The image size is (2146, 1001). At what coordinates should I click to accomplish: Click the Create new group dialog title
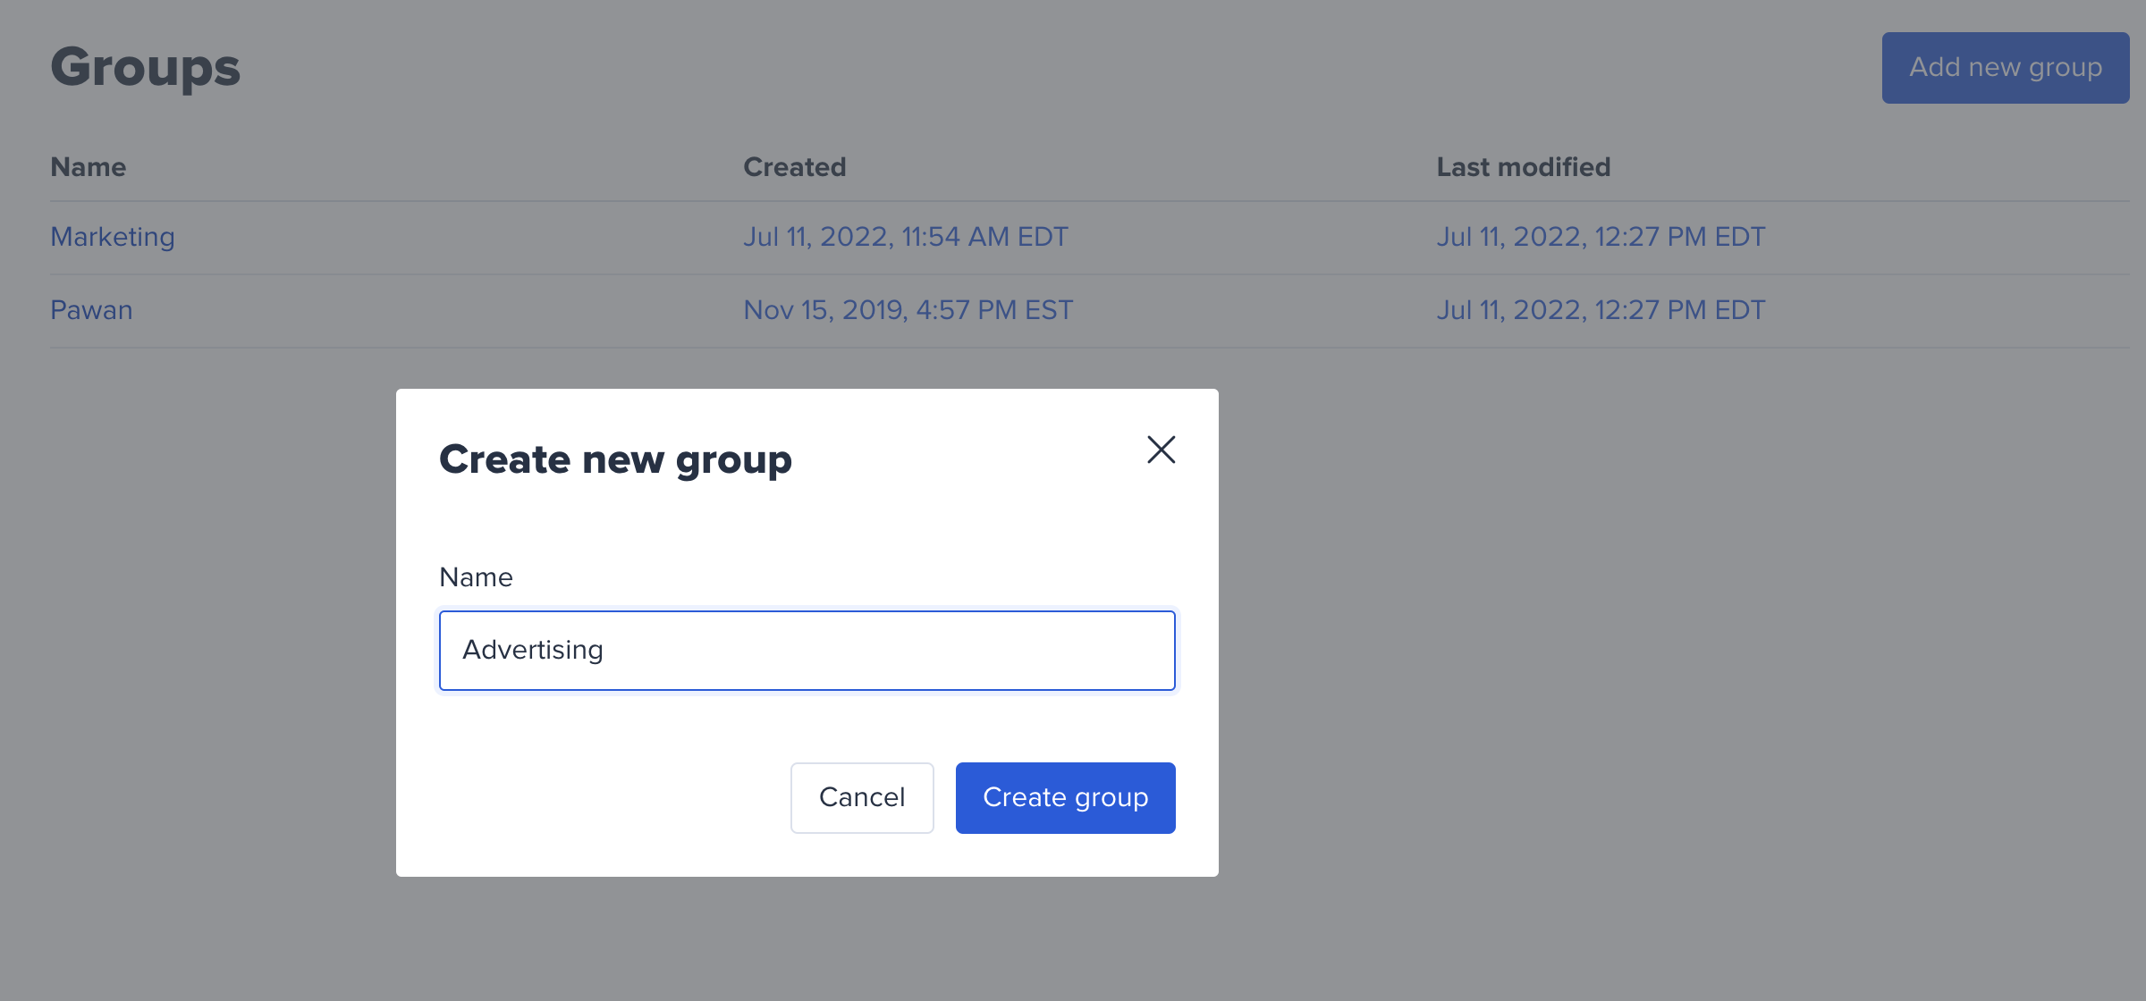pos(615,459)
